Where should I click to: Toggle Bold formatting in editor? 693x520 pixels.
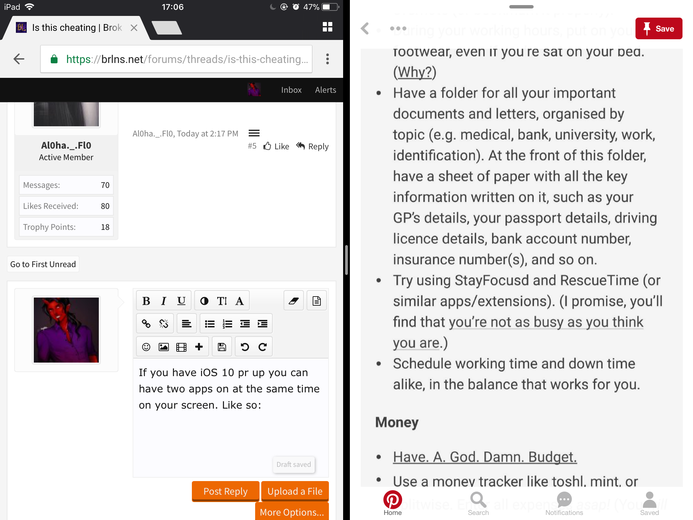coord(146,301)
